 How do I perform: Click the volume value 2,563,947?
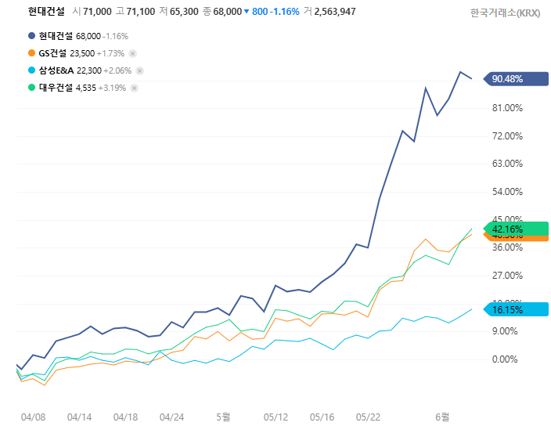[335, 12]
